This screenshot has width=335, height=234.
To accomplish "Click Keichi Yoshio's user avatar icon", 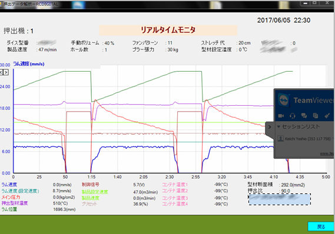I will tap(280, 138).
